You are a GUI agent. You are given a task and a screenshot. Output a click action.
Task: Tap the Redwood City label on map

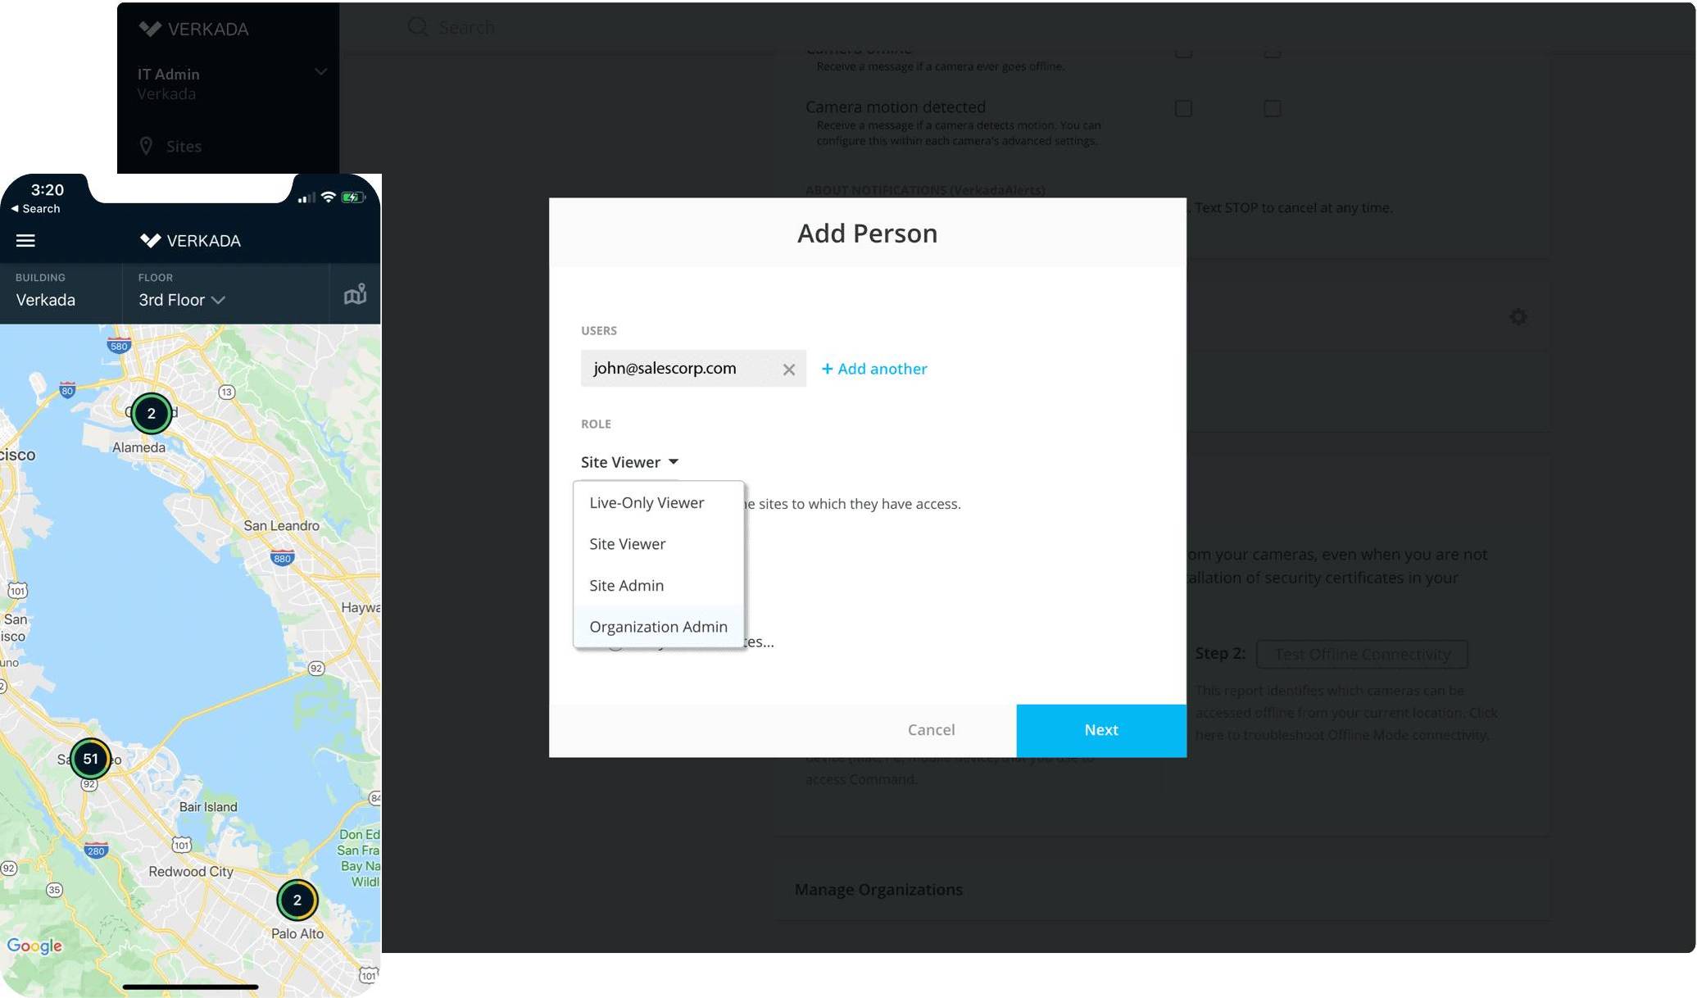pos(191,872)
